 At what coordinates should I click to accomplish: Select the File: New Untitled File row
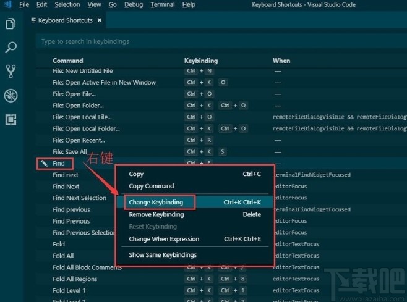[x=221, y=71]
